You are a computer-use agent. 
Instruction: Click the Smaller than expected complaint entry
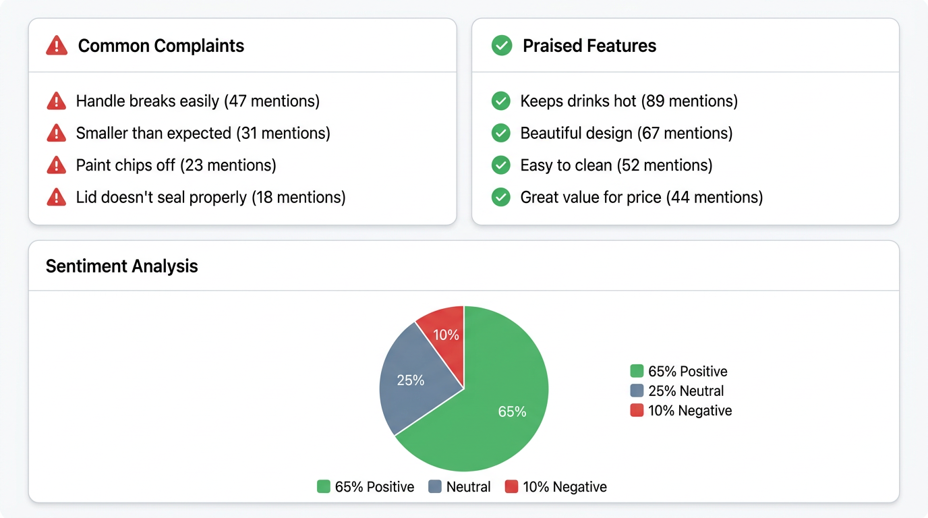(x=202, y=133)
